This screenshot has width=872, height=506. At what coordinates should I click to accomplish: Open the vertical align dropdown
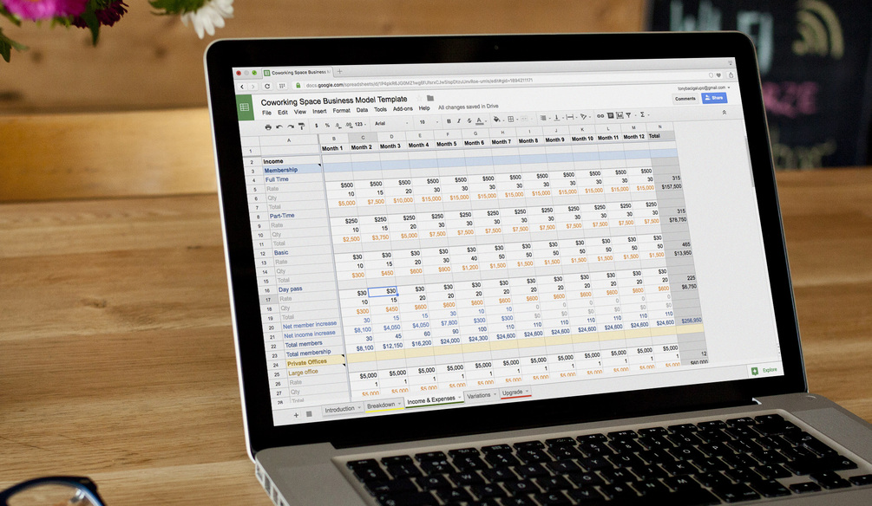558,117
